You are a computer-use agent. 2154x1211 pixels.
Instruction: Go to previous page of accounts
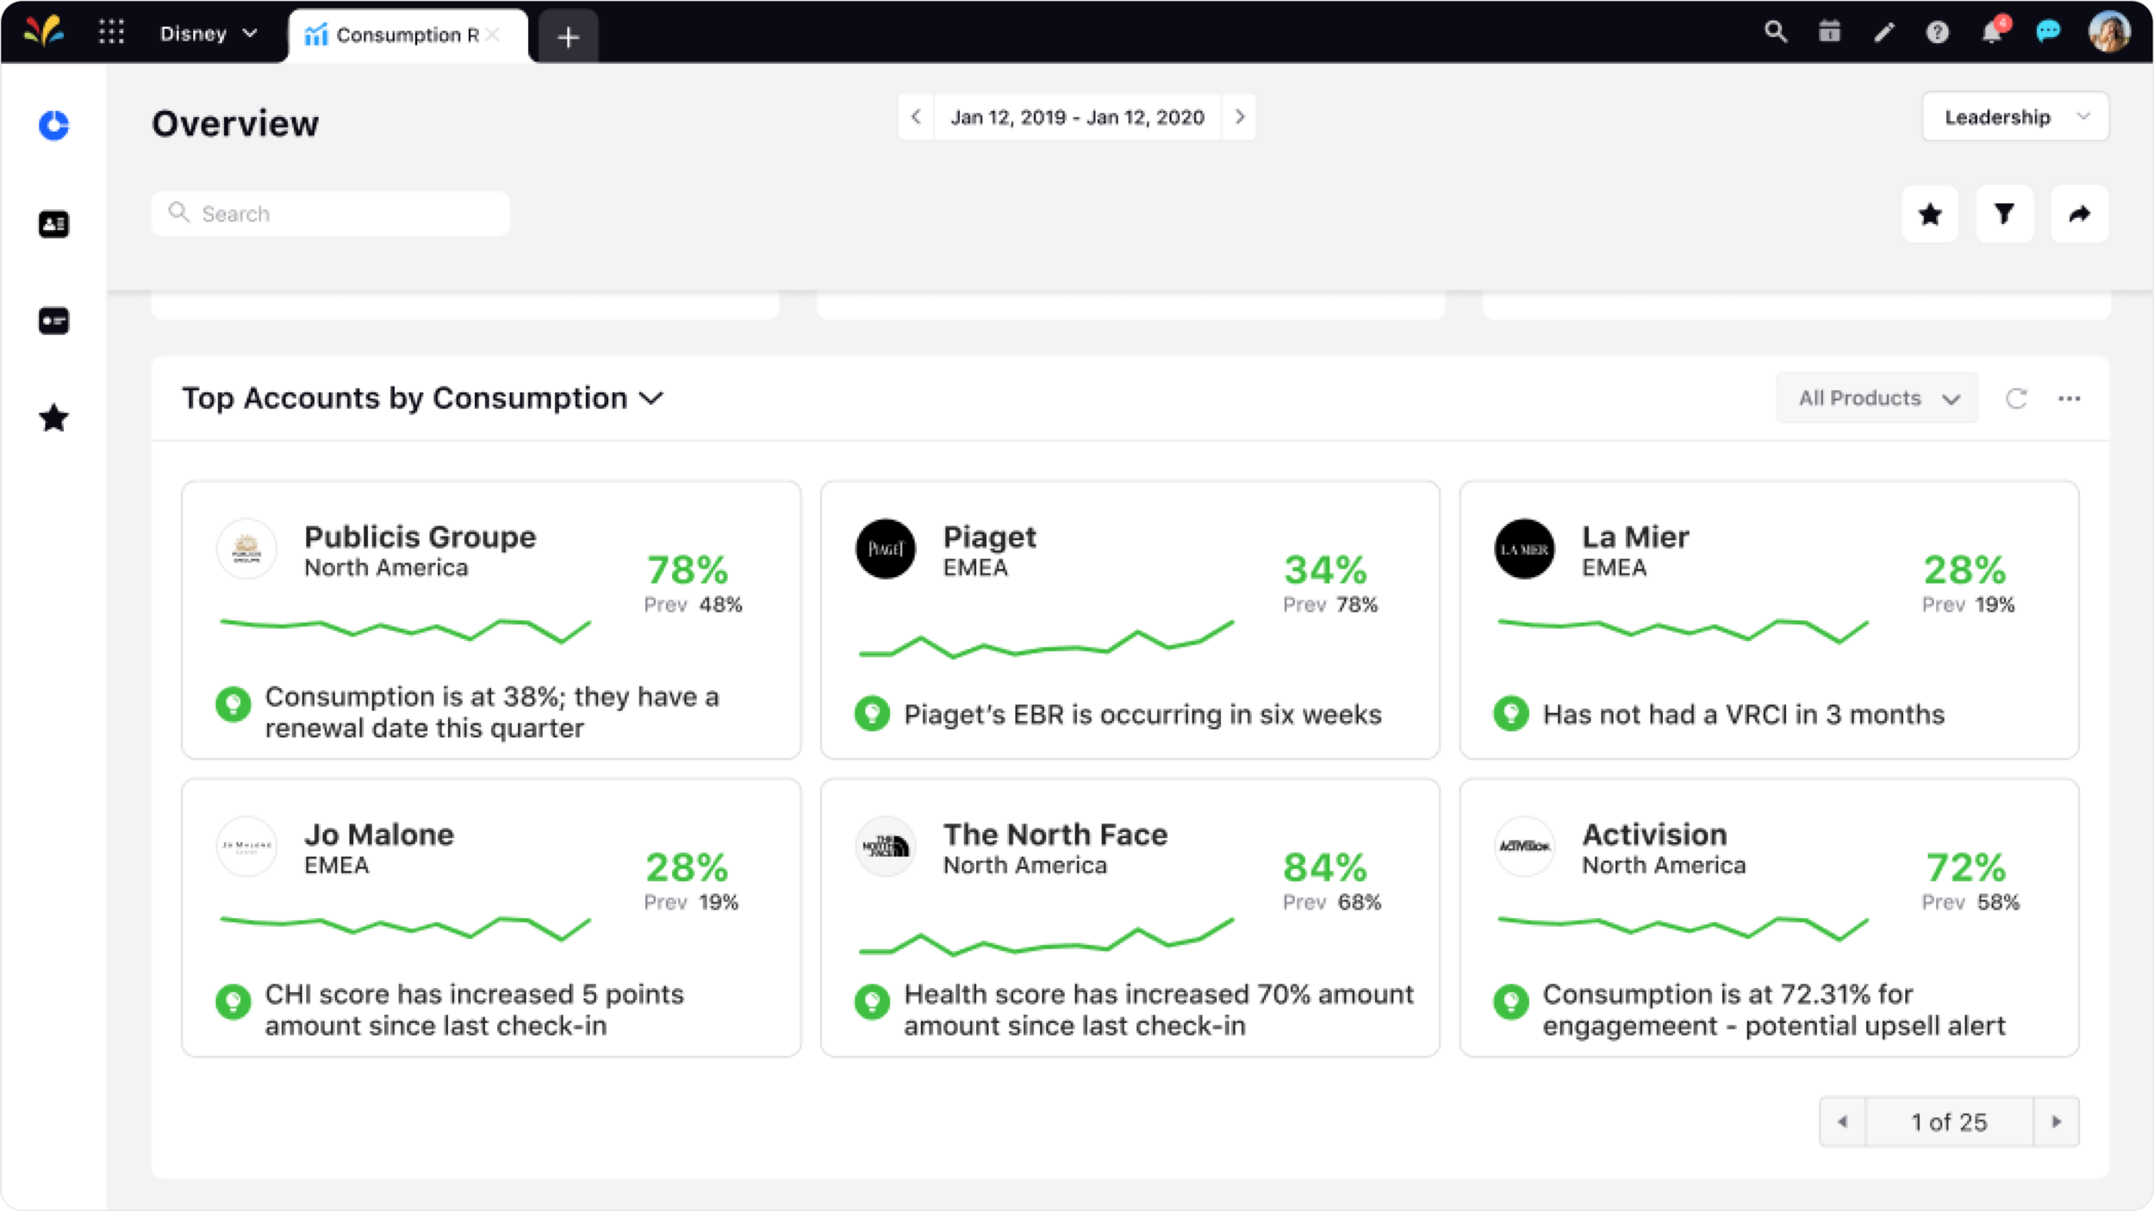(1842, 1121)
